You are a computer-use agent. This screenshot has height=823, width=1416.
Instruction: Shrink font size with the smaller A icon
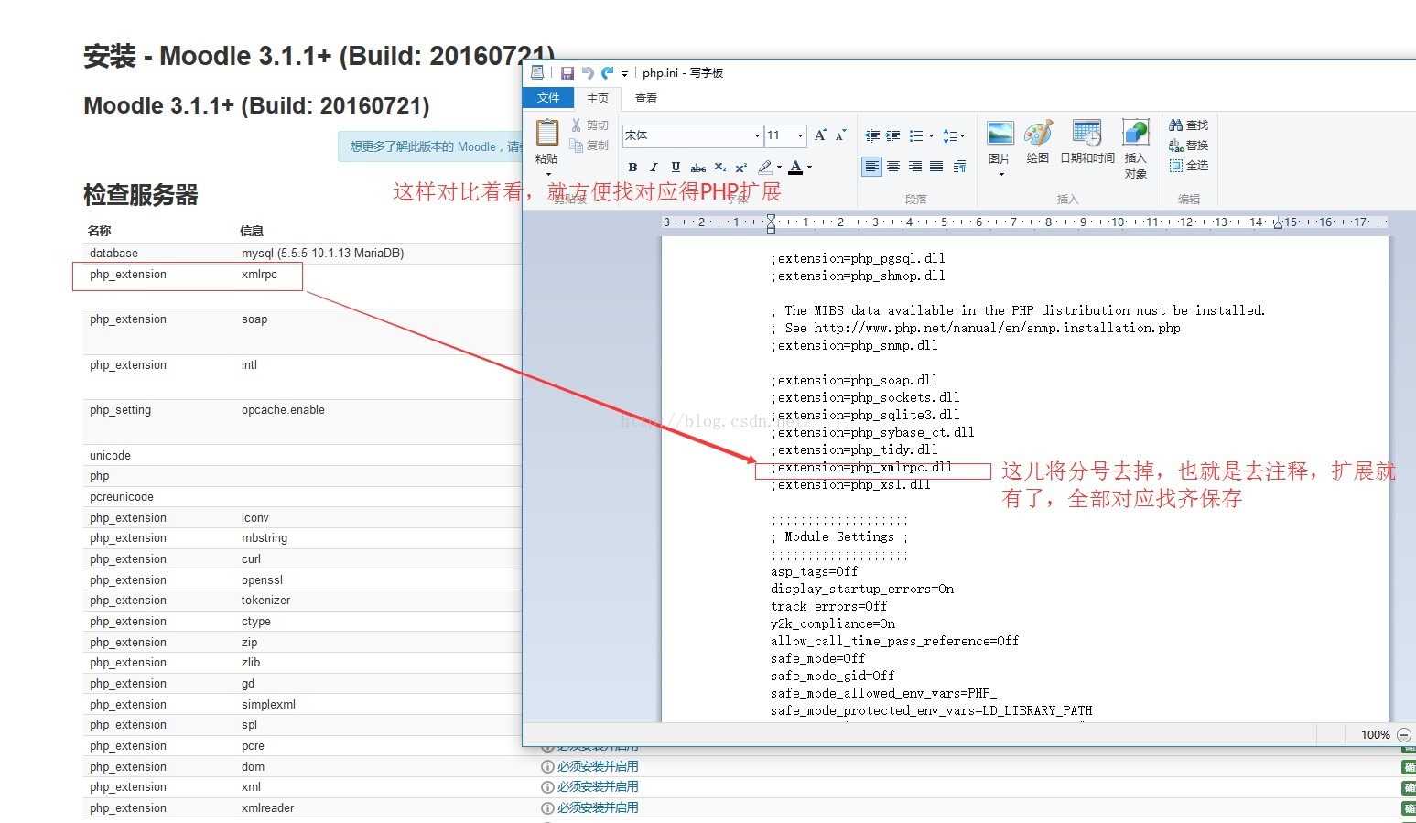click(840, 135)
